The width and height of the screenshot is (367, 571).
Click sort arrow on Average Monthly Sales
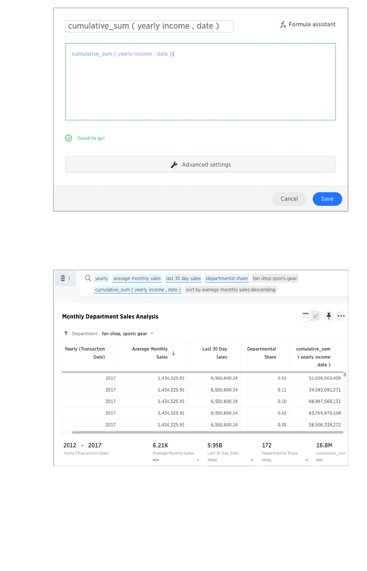[173, 353]
